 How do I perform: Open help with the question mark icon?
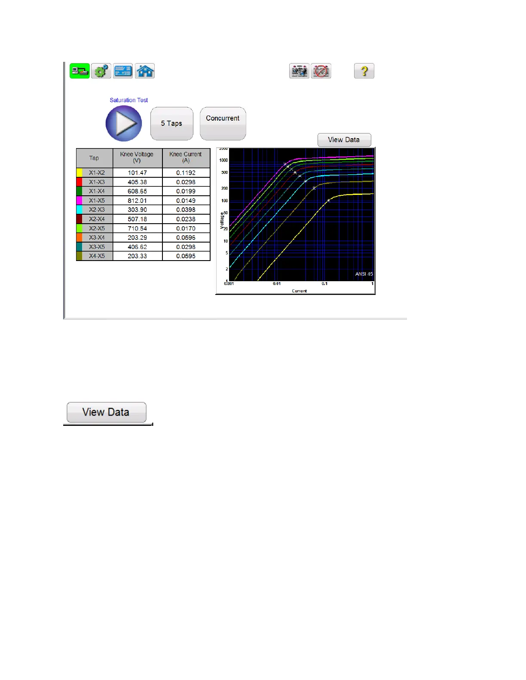[364, 71]
